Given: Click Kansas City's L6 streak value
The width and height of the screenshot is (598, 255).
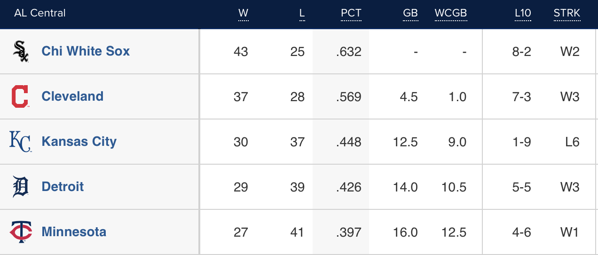Looking at the screenshot, I should (x=573, y=142).
